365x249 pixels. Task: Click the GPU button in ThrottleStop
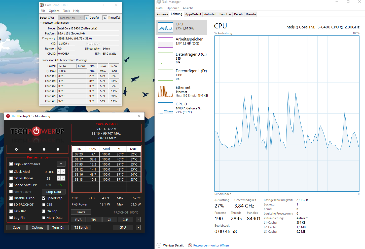click(x=123, y=227)
